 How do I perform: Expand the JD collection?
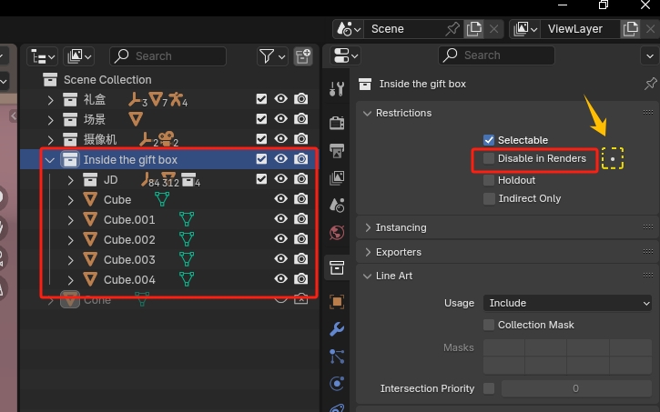pyautogui.click(x=70, y=180)
